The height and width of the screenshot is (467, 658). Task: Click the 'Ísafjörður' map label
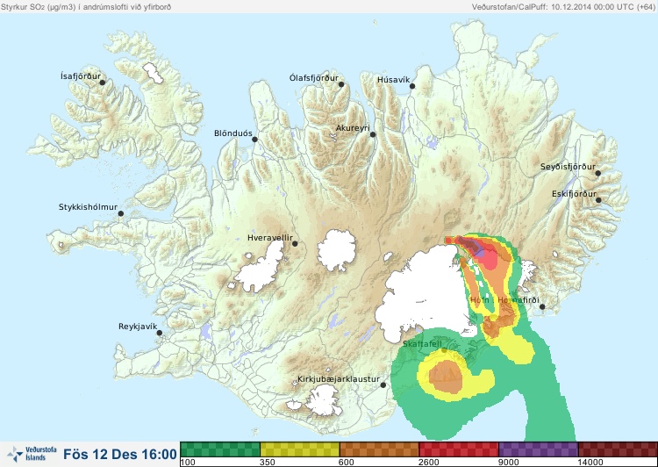coord(81,76)
